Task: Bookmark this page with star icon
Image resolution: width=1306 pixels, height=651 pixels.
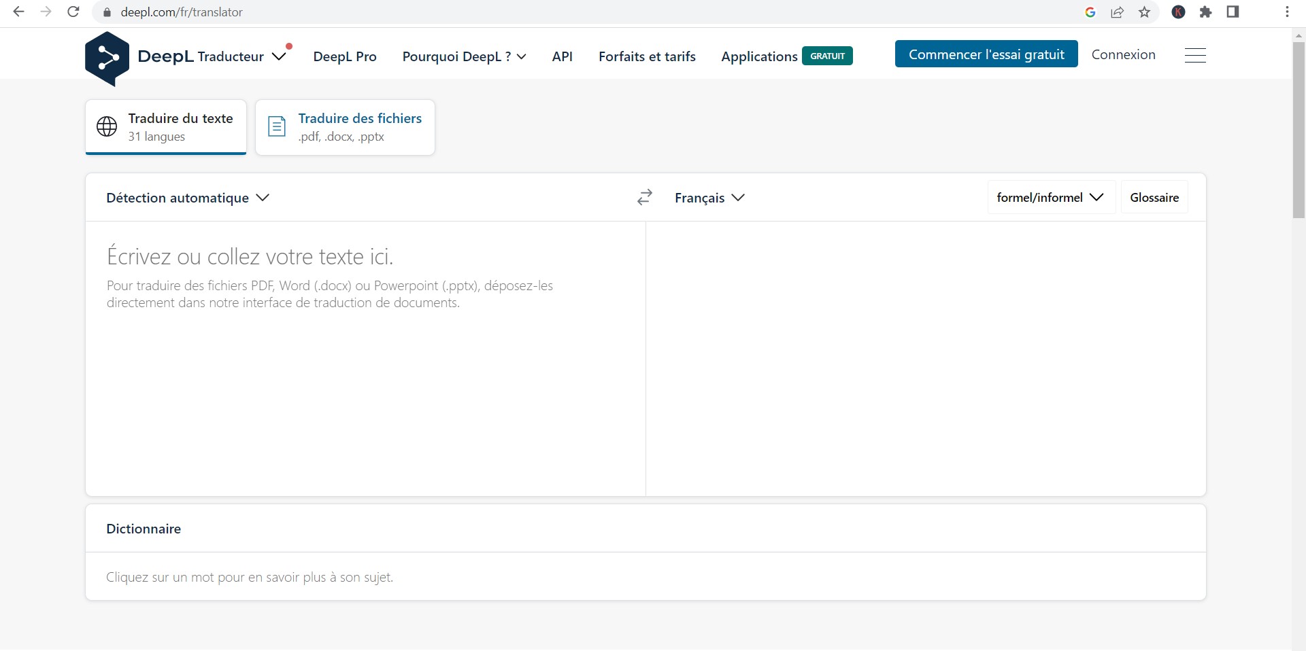Action: pyautogui.click(x=1145, y=12)
